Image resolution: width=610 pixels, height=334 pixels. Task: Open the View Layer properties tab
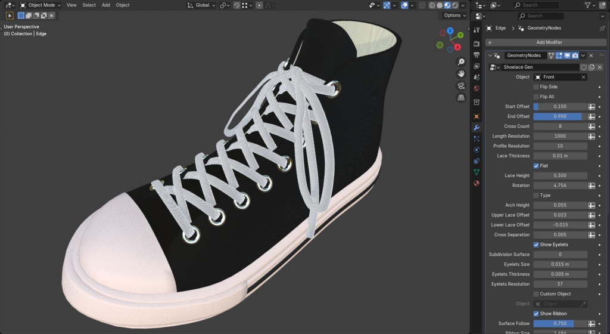[477, 66]
